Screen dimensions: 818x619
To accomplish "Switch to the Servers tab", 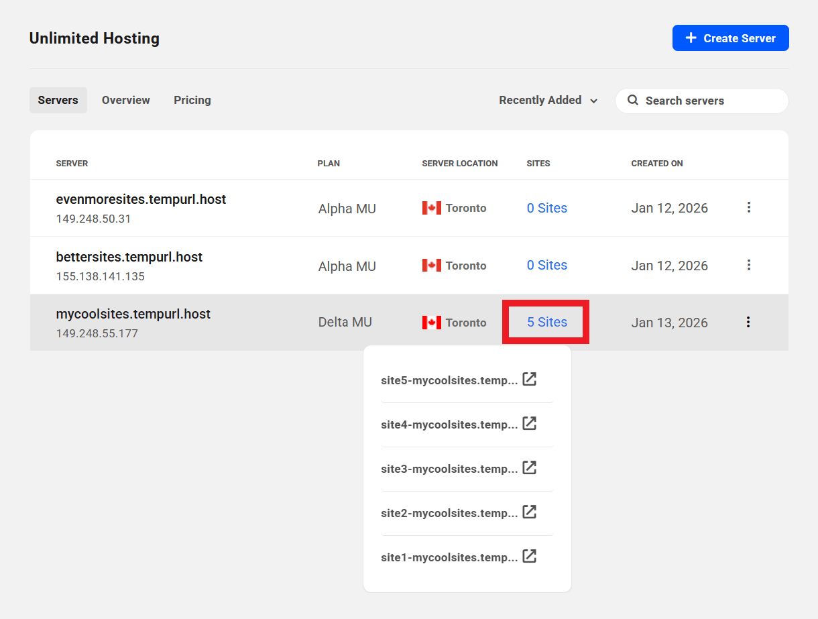I will 58,100.
